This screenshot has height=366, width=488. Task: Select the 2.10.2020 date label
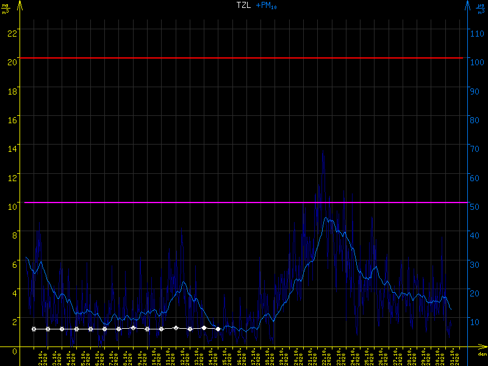tap(42, 357)
